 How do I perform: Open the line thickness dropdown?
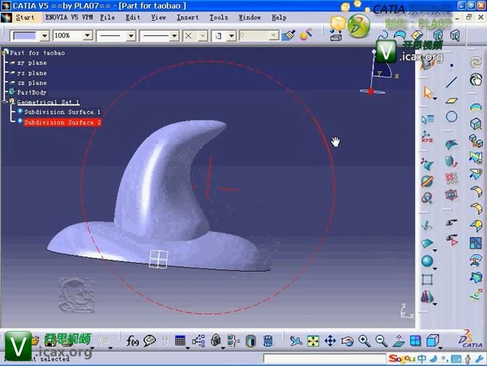click(x=131, y=36)
